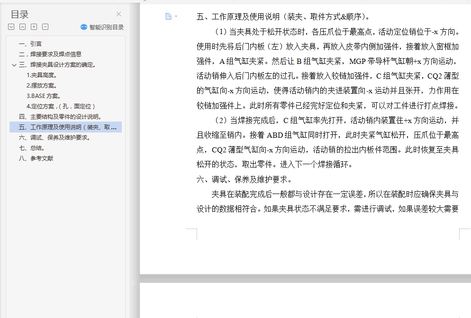Click the 目录 panel title
The width and height of the screenshot is (471, 318).
20,14
